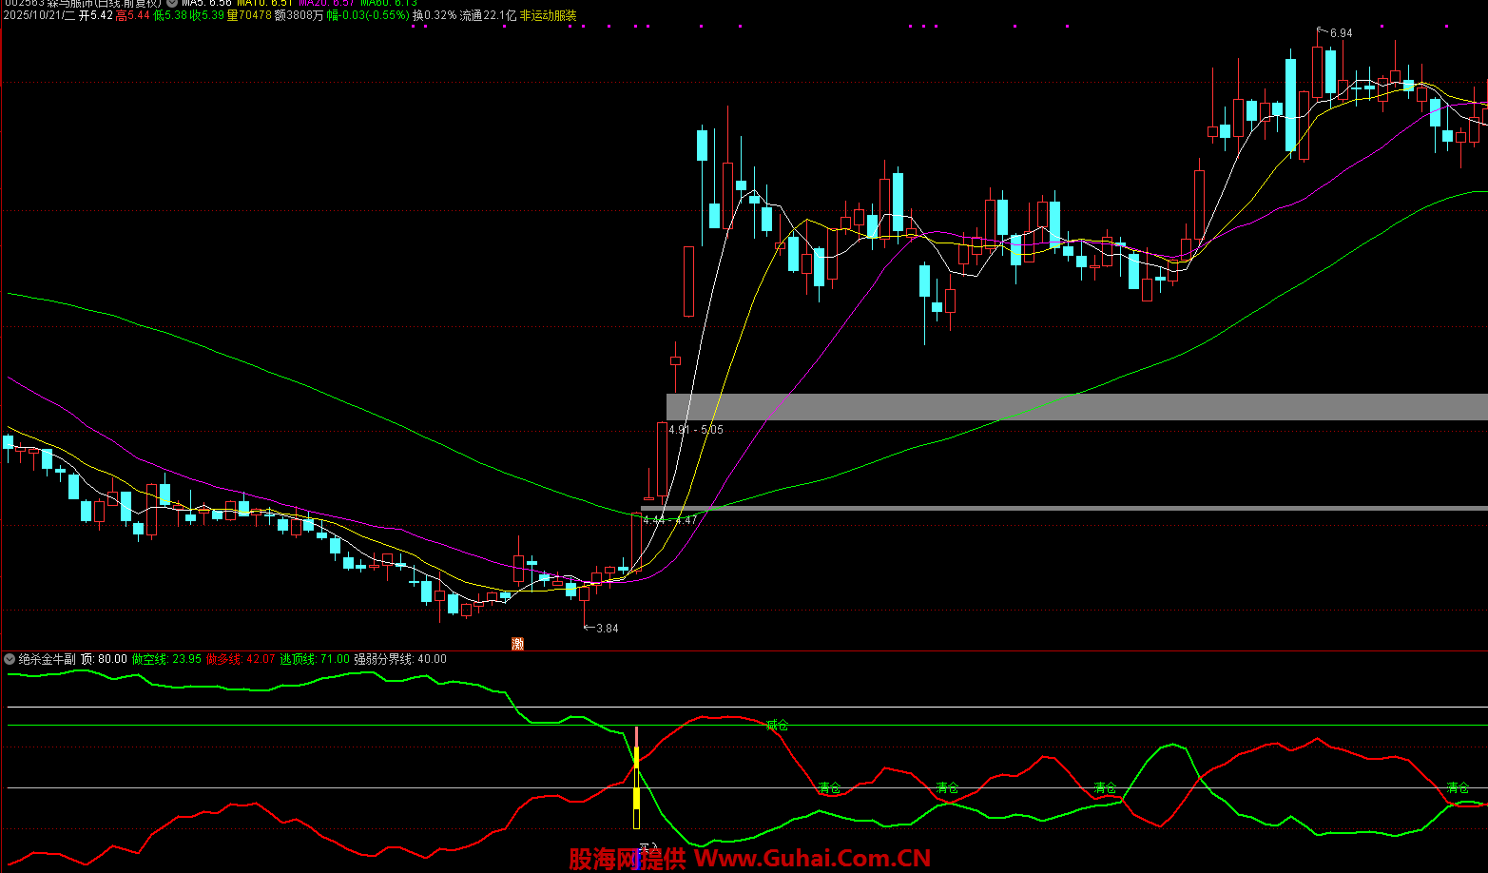Click the 做空线 indicator value label
This screenshot has width=1488, height=873.
[166, 659]
